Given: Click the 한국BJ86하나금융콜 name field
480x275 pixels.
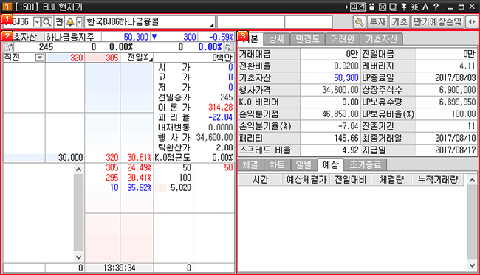Looking at the screenshot, I should click(x=150, y=22).
